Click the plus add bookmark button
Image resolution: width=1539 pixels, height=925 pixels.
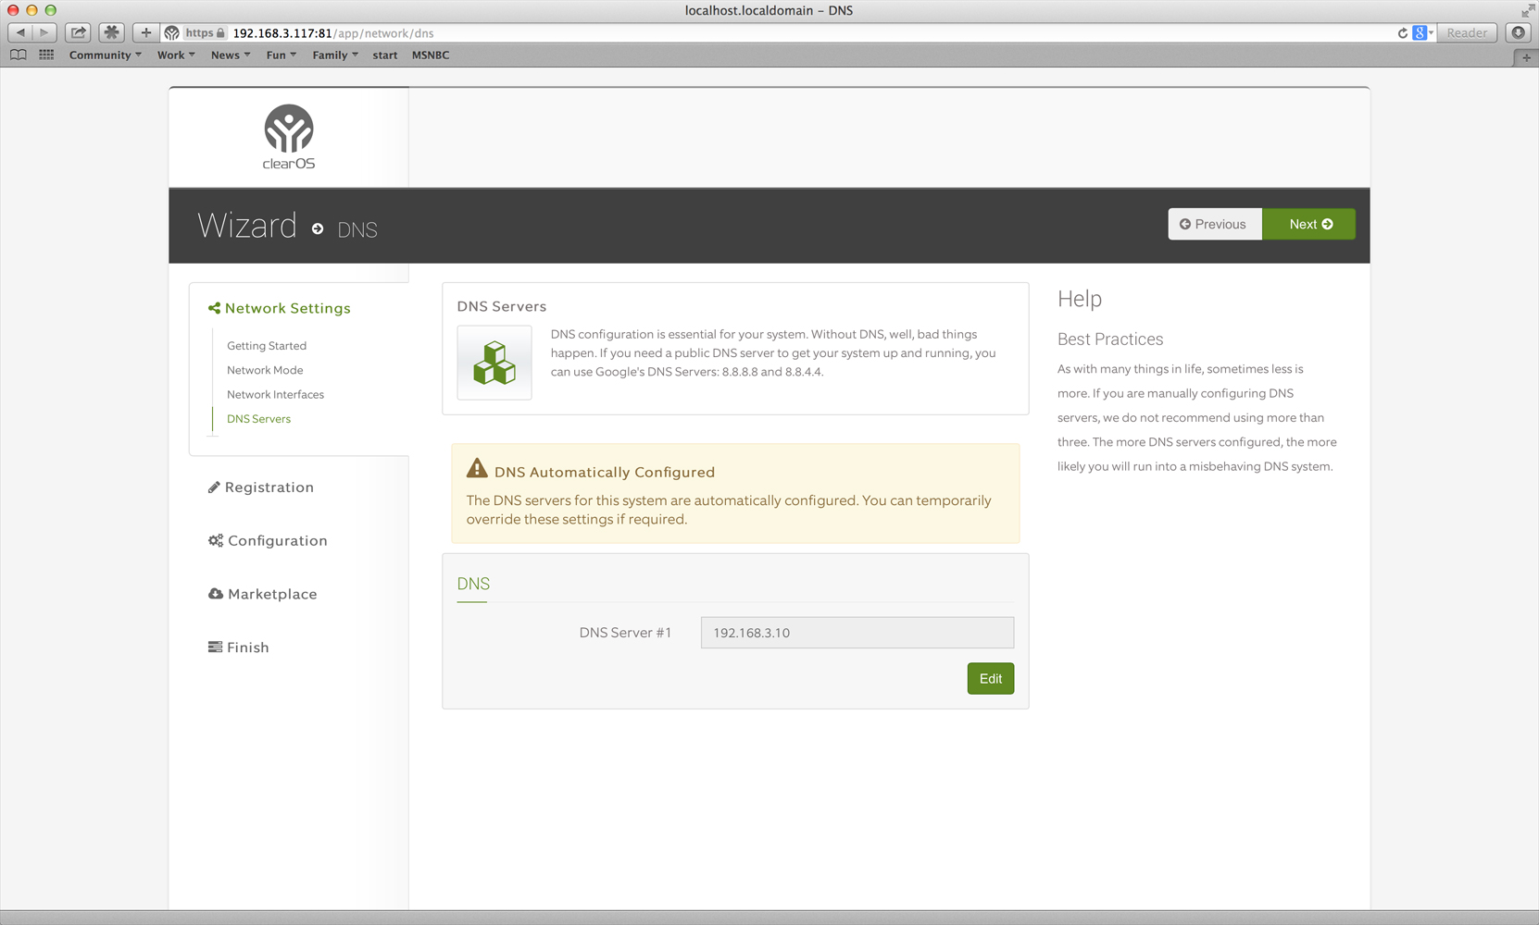pyautogui.click(x=145, y=32)
